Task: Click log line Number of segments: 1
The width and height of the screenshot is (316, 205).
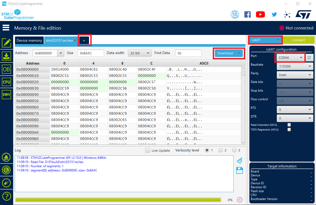Action: [40, 166]
